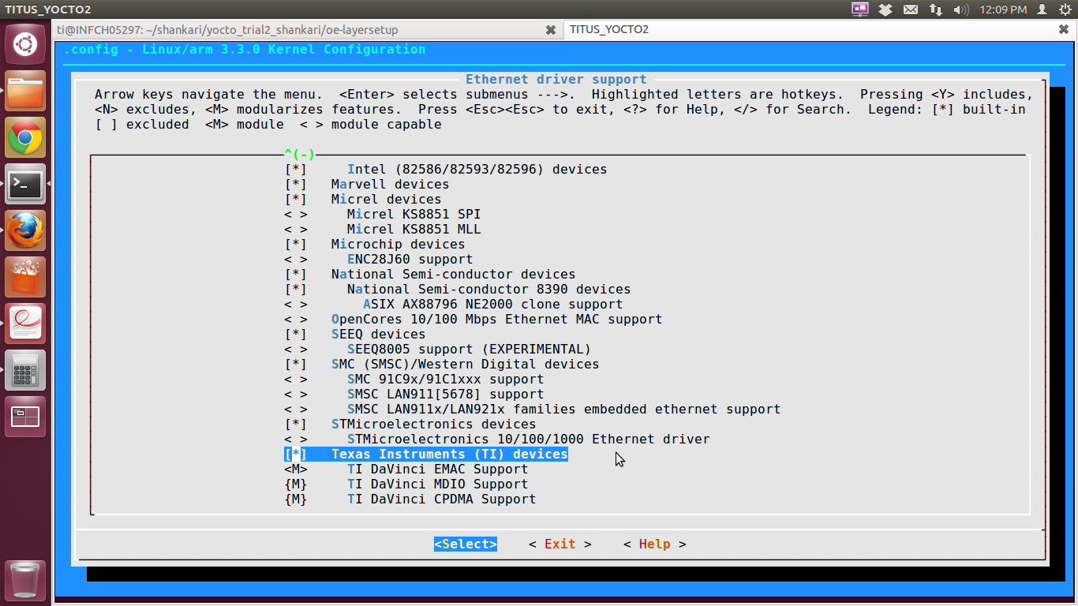Image resolution: width=1078 pixels, height=606 pixels.
Task: Toggle SEEQ devices checkbox
Action: [x=296, y=334]
